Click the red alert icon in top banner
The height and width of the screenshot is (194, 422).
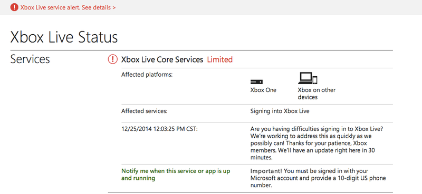[x=14, y=7]
